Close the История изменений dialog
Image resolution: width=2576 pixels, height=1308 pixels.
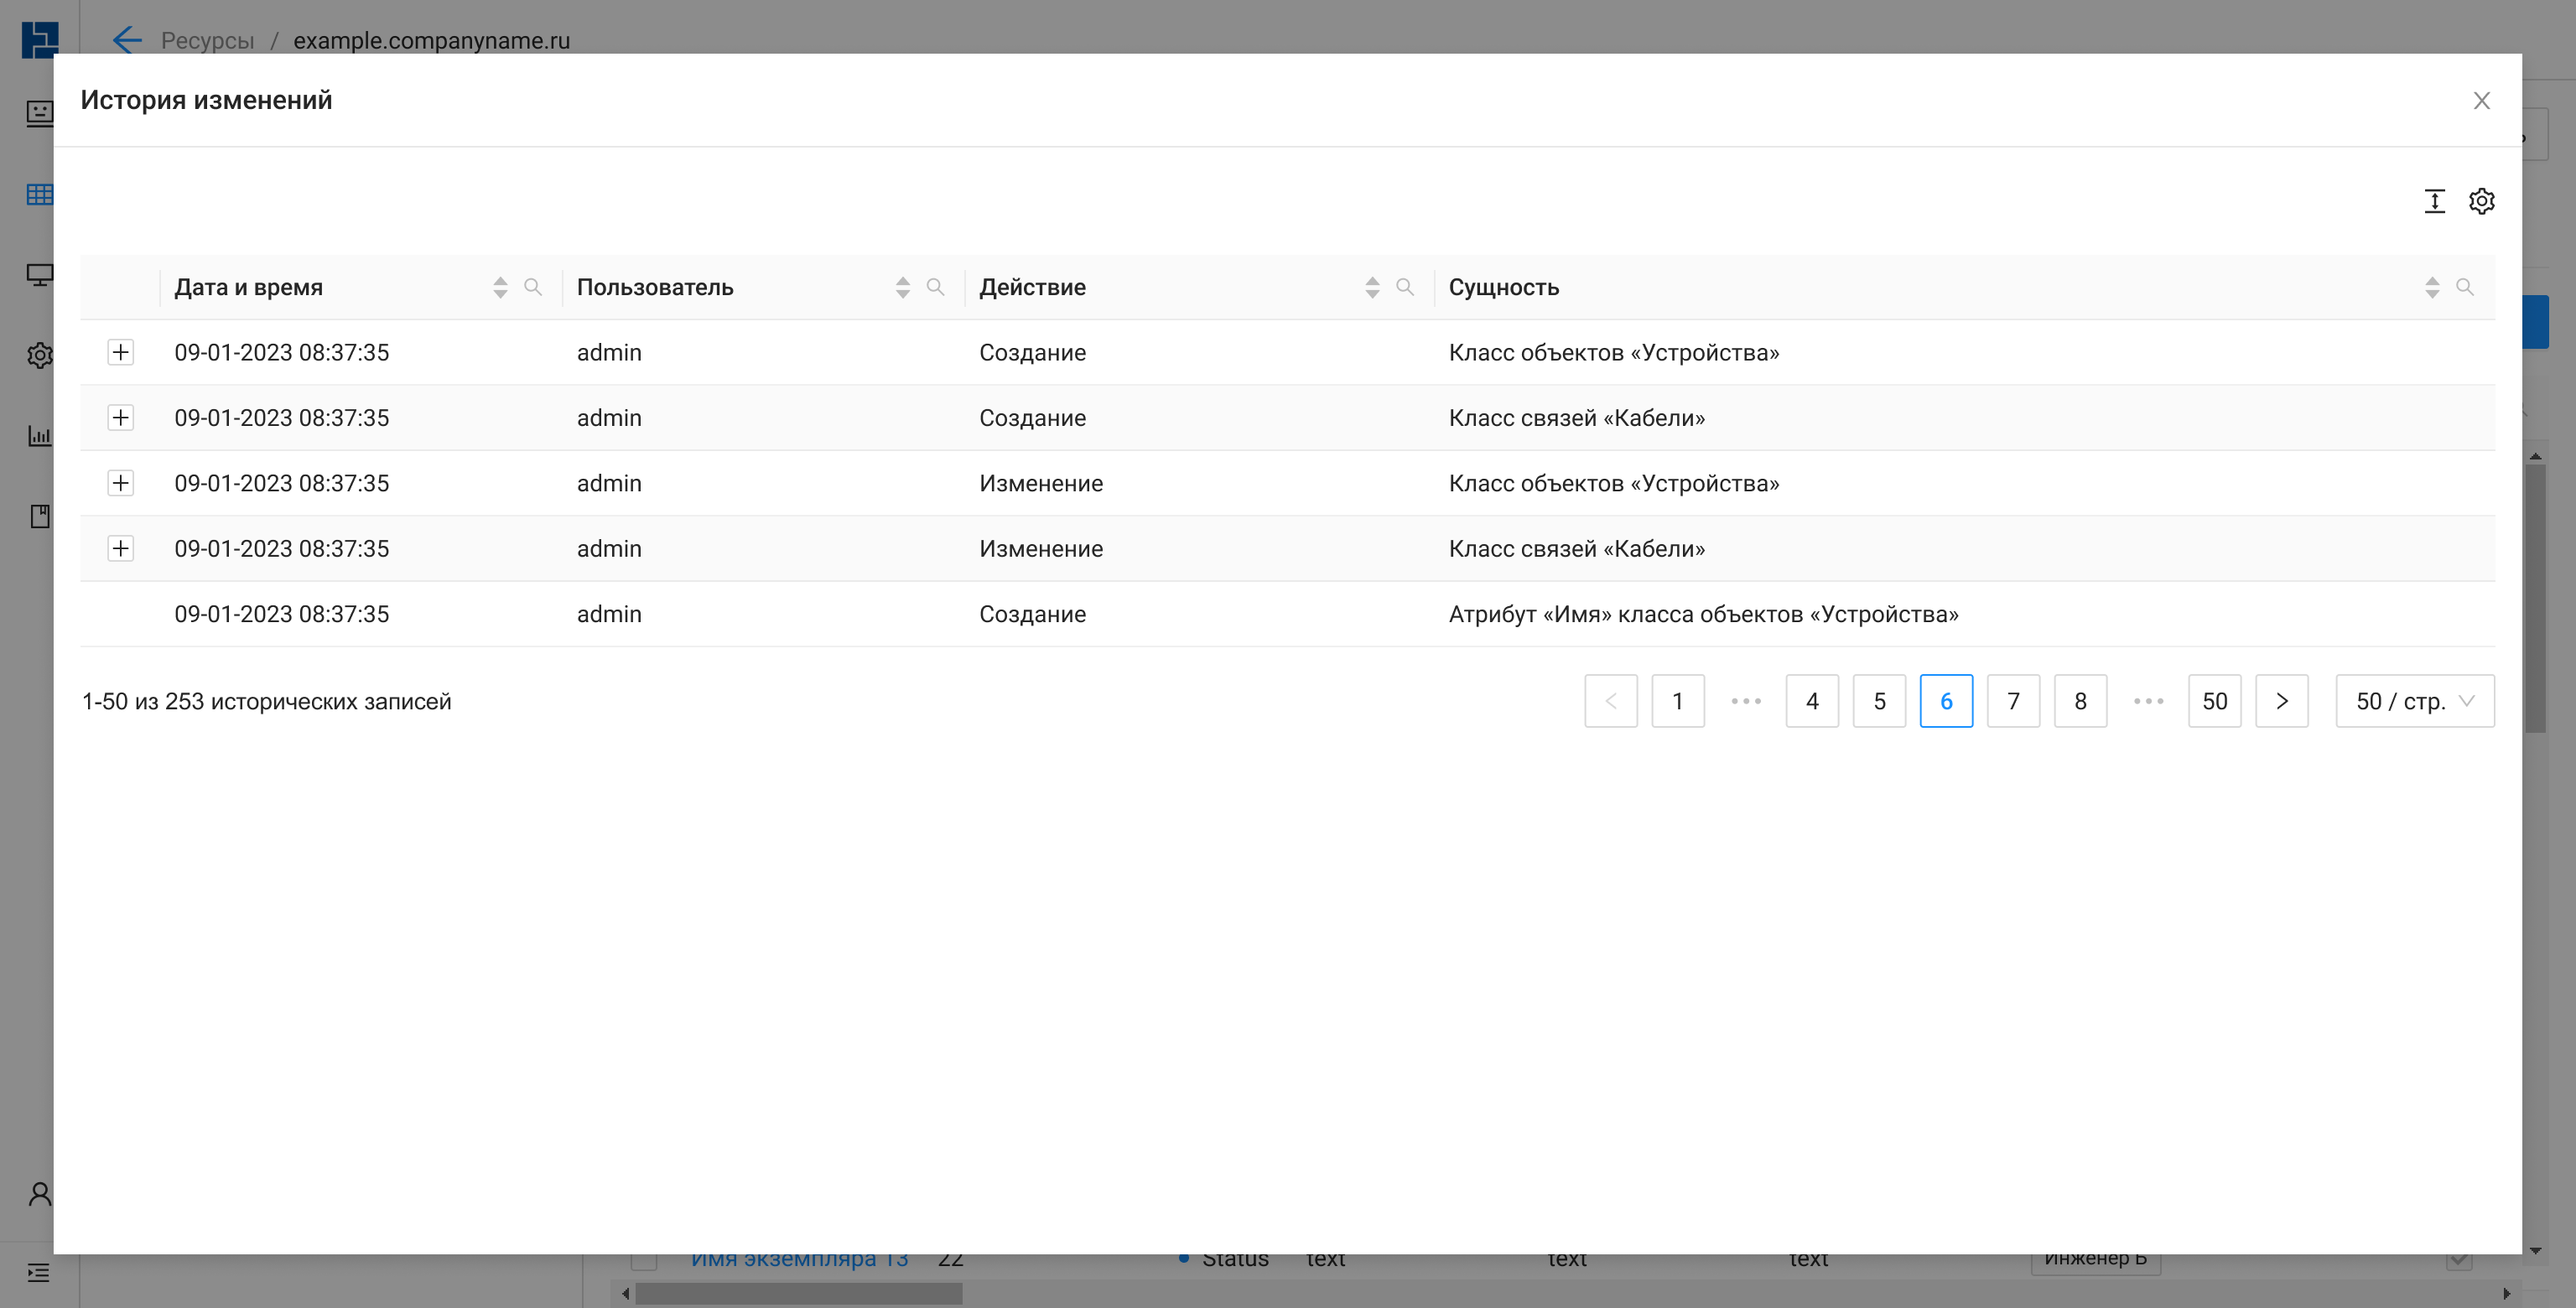point(2481,100)
